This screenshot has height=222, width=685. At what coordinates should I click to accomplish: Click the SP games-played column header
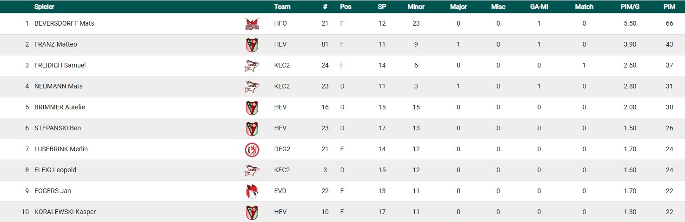coord(382,7)
